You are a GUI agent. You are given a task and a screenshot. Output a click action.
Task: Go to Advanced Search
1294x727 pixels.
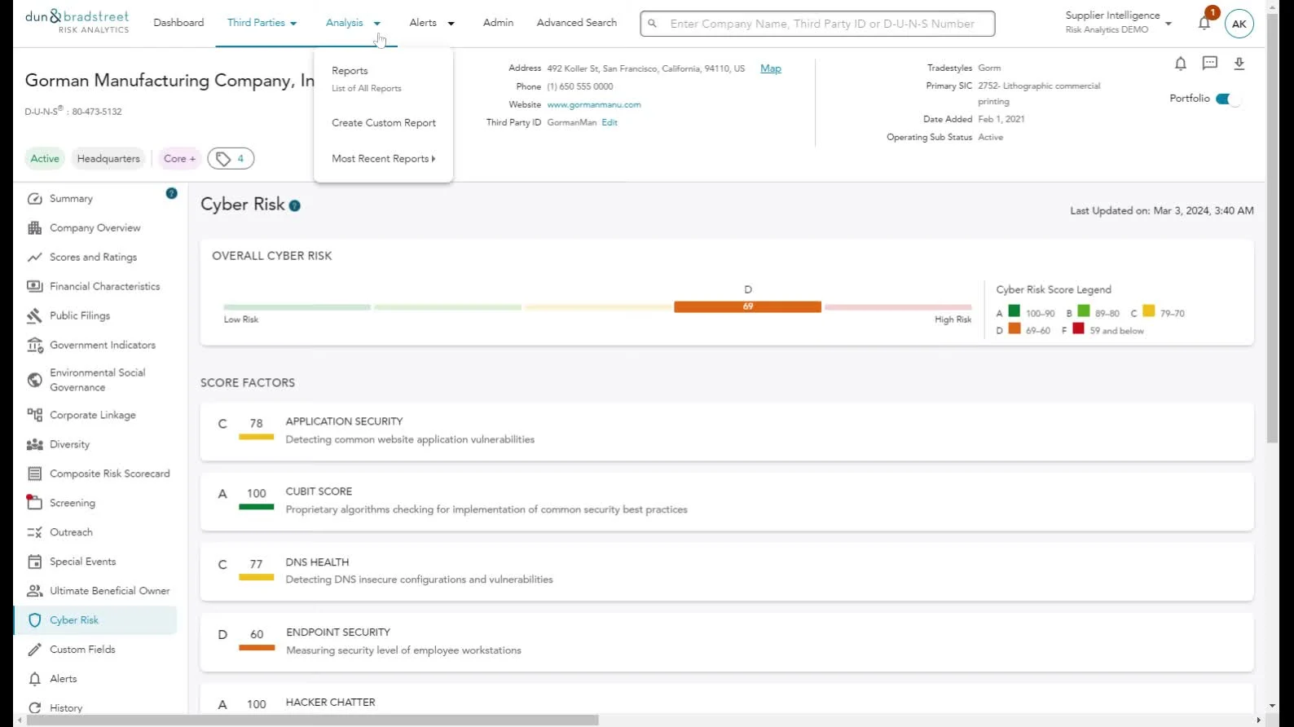[577, 23]
